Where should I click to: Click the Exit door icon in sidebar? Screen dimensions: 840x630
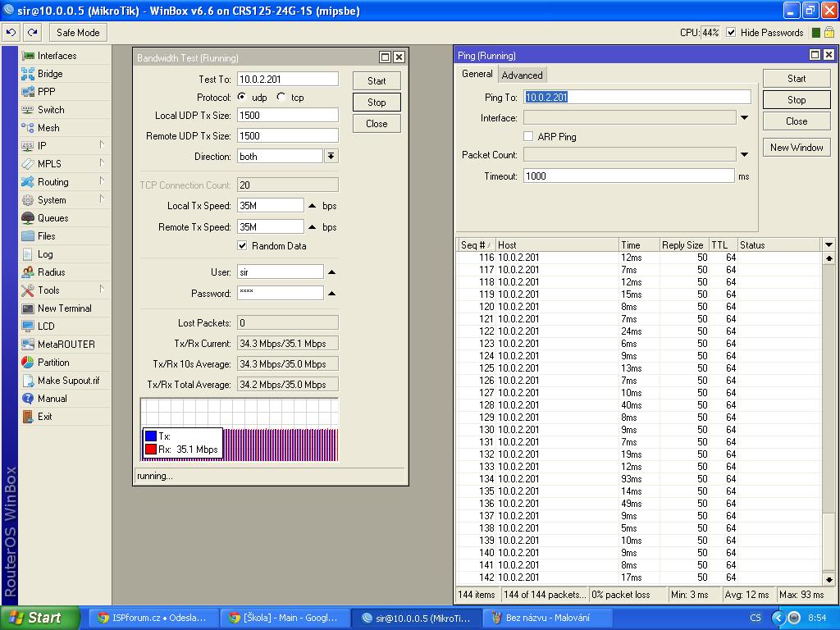tap(28, 417)
